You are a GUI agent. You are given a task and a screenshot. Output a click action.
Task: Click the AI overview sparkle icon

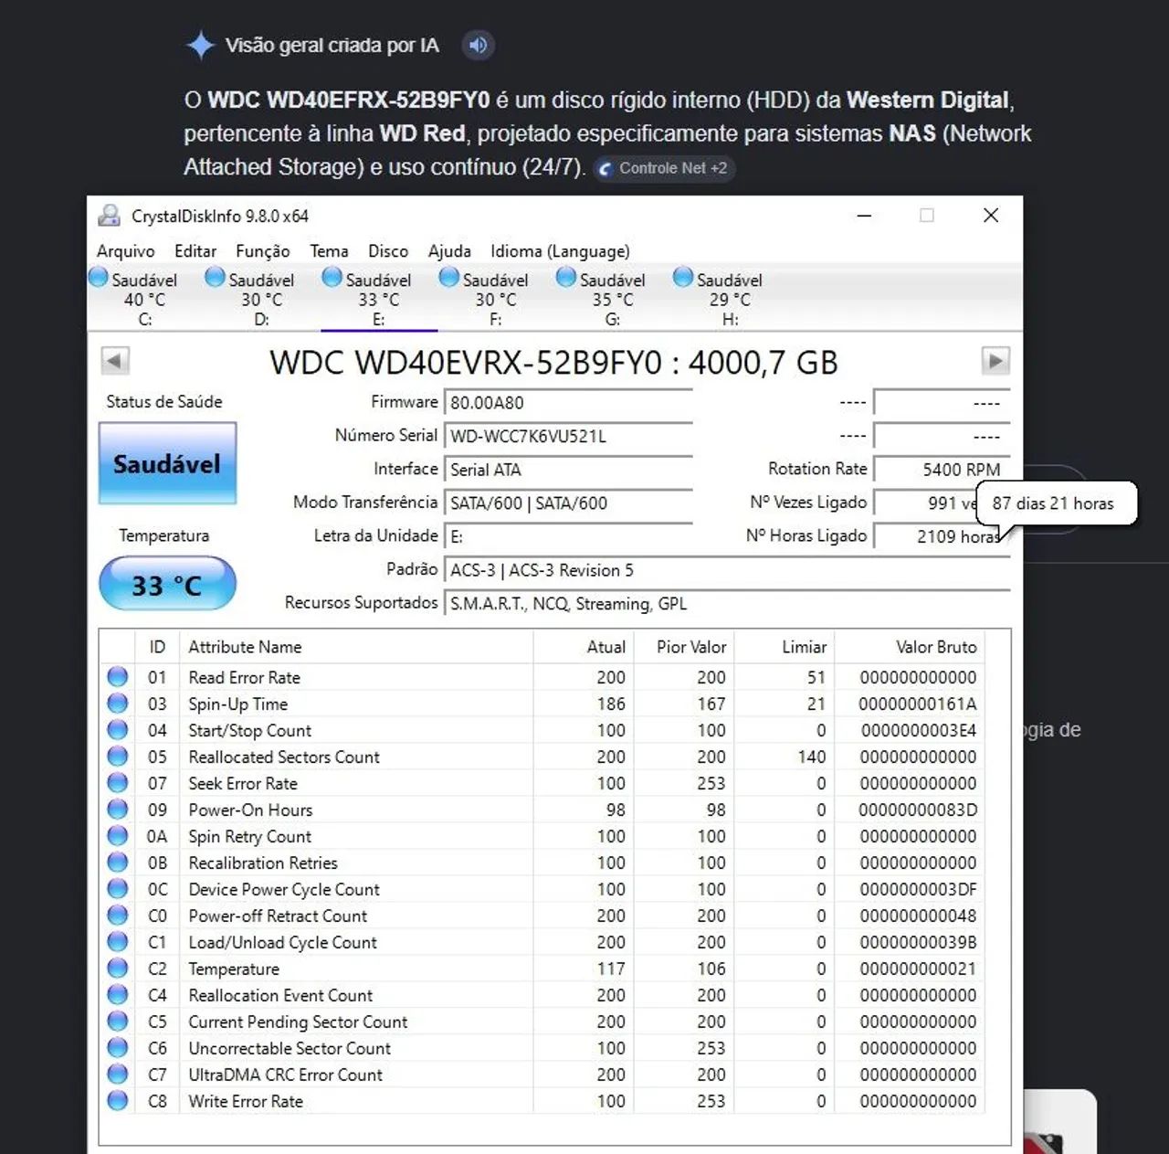[200, 45]
